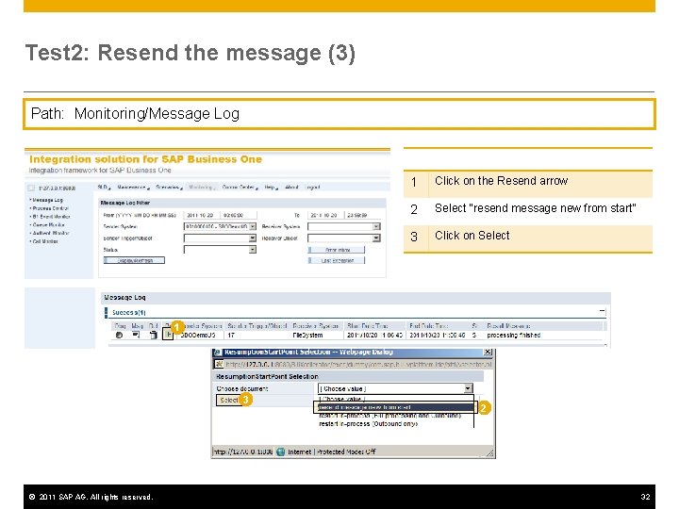Open the message icon in the log row
The height and width of the screenshot is (509, 679).
click(x=136, y=335)
